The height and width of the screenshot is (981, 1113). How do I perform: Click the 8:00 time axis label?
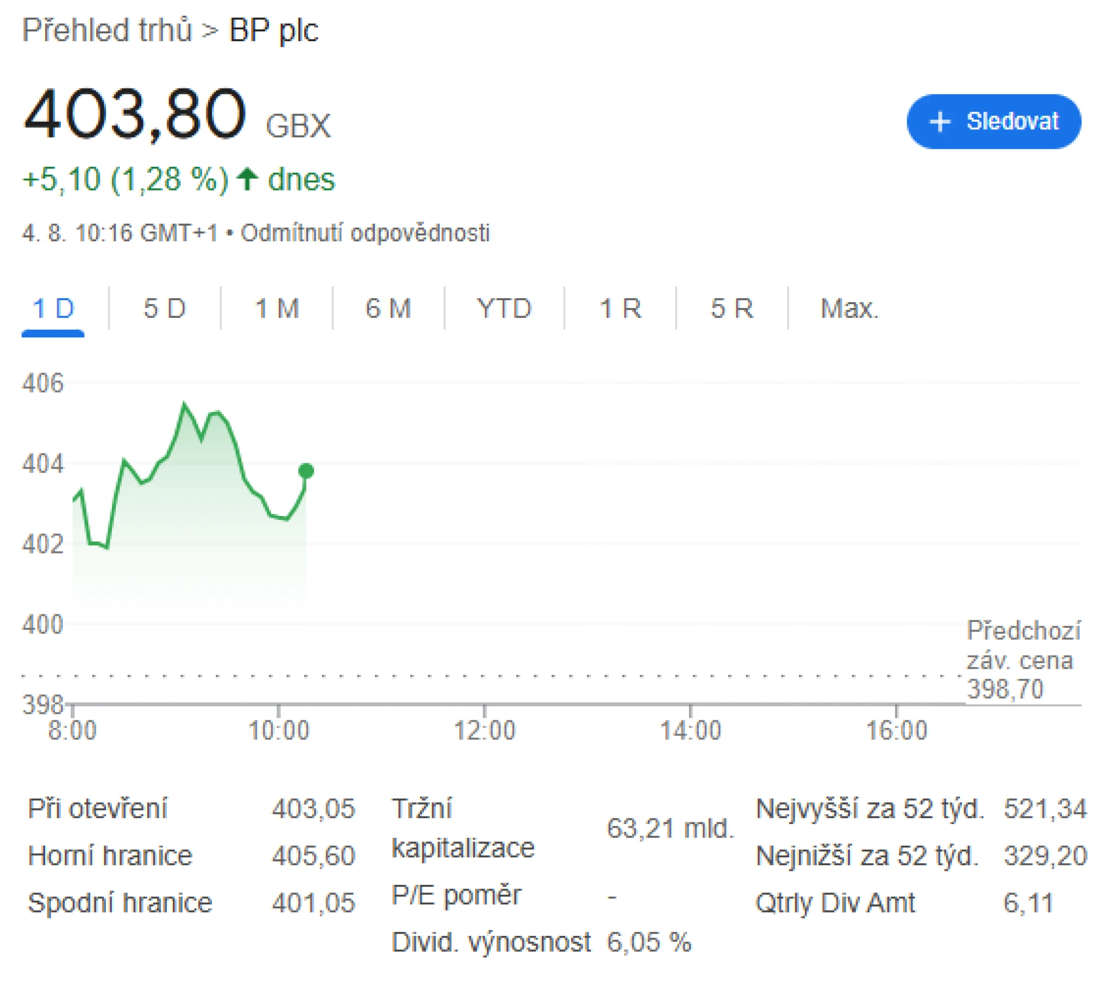pos(72,730)
